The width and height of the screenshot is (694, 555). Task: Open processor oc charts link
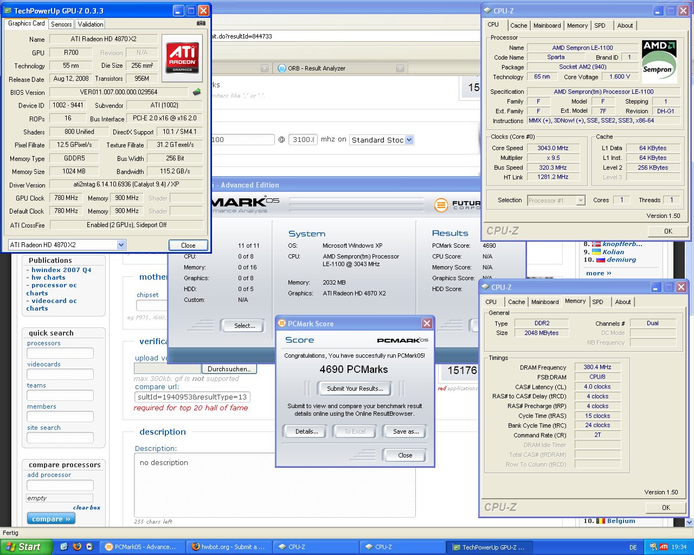(52, 289)
